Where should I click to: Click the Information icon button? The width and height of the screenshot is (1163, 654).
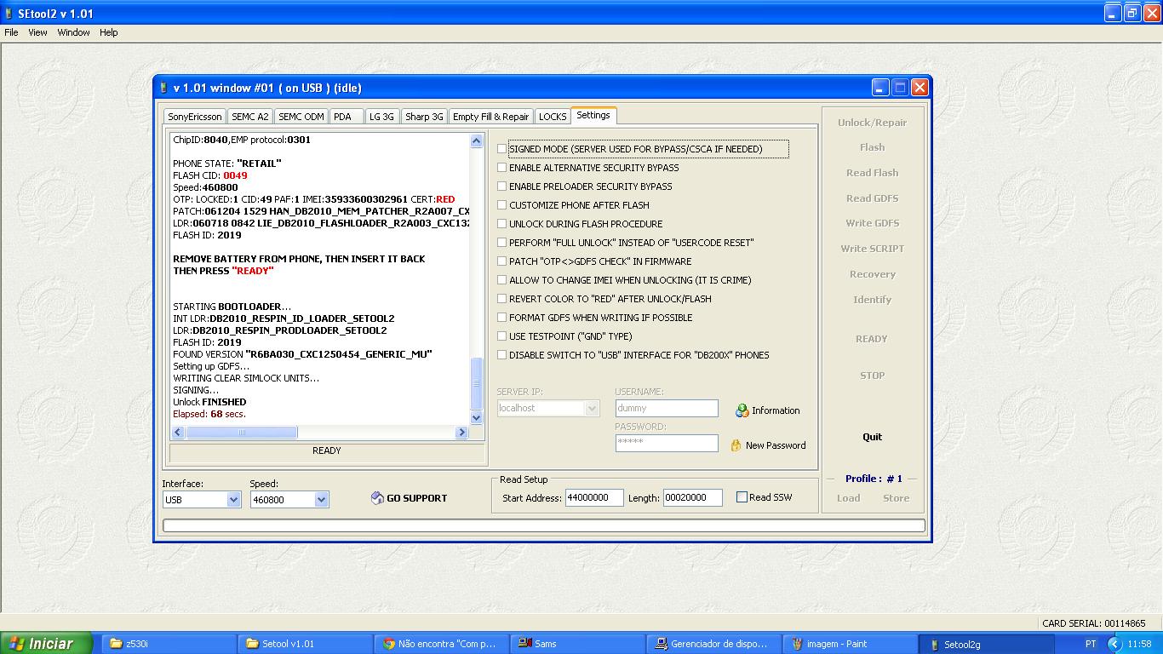pyautogui.click(x=768, y=410)
